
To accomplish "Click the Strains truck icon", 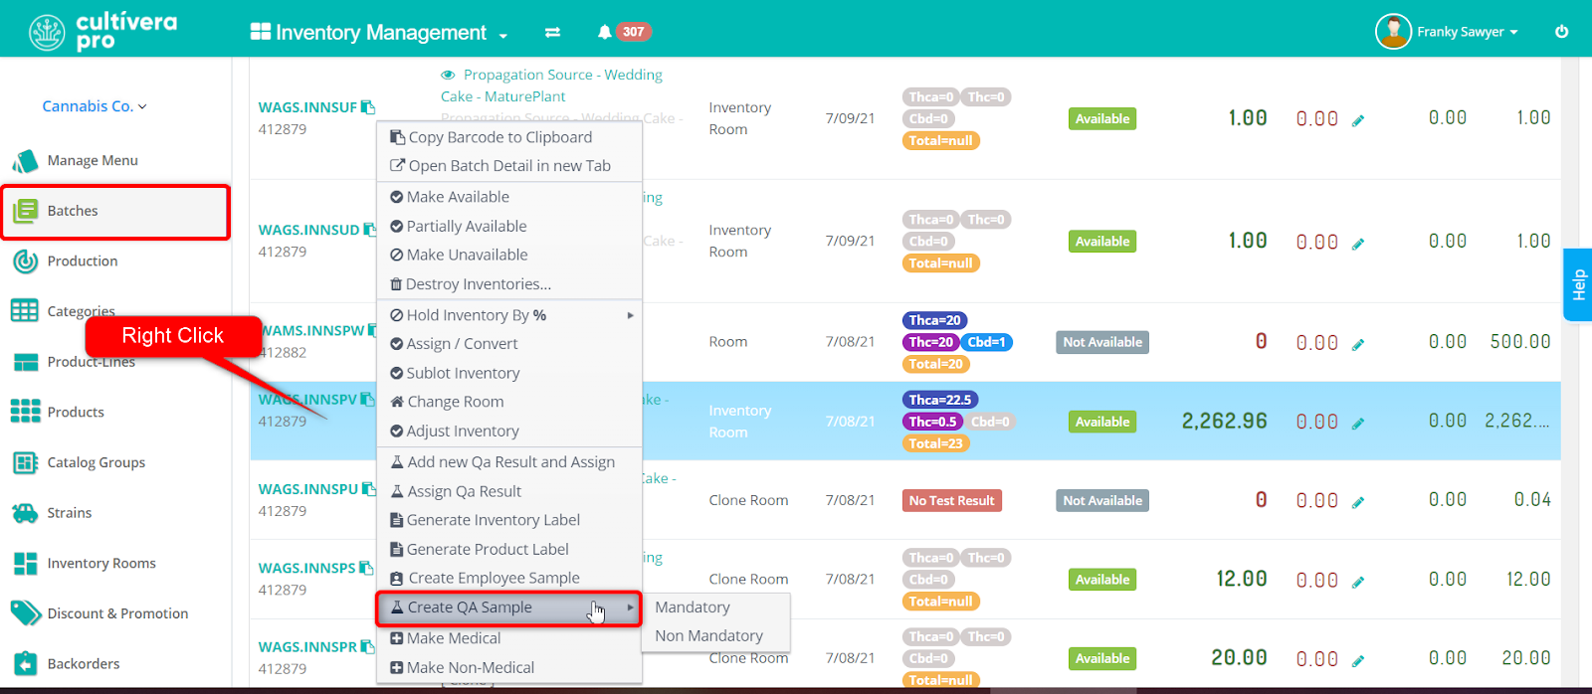I will pyautogui.click(x=25, y=513).
